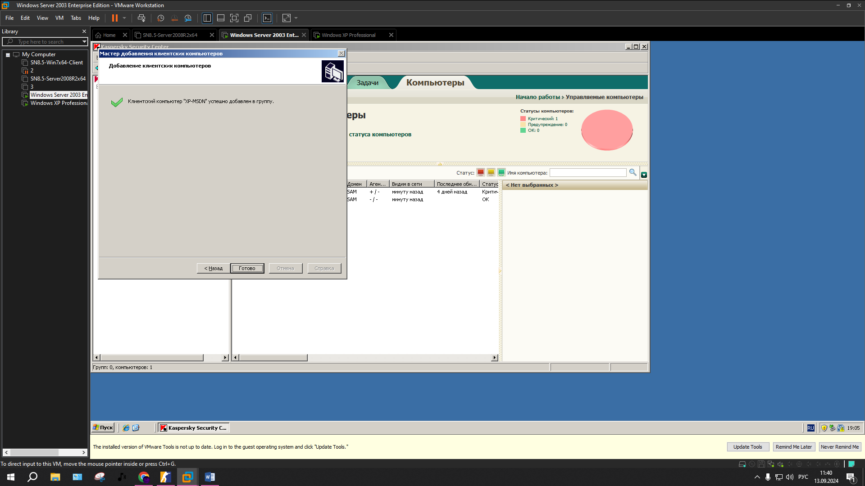Open the Tabs menu
Image resolution: width=865 pixels, height=486 pixels.
click(76, 18)
